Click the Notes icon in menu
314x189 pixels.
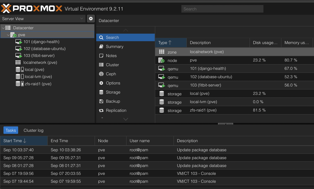tap(101, 56)
